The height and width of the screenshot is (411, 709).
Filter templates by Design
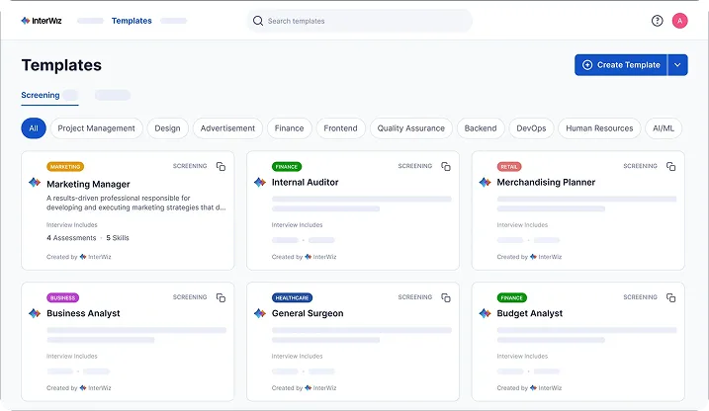pyautogui.click(x=167, y=128)
